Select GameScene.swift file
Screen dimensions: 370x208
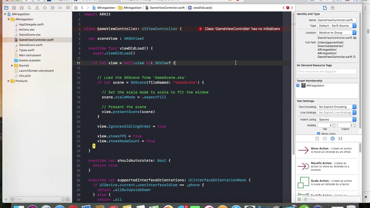(x=31, y=45)
